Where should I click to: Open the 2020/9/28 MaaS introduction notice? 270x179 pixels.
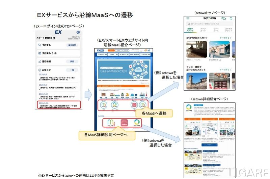(x=59, y=105)
